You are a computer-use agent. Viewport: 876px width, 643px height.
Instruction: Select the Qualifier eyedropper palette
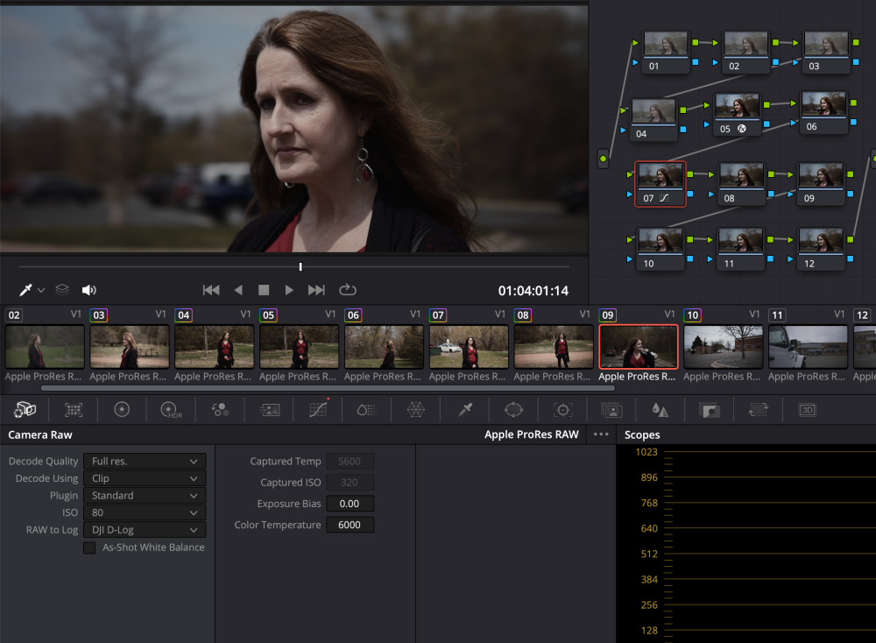466,409
